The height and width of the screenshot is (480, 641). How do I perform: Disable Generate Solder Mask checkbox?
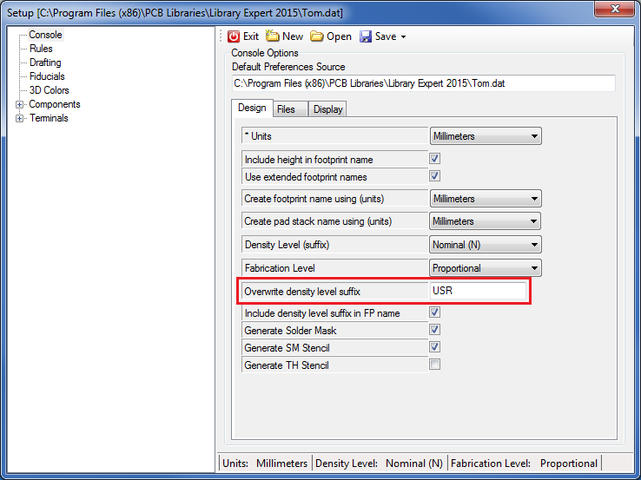pyautogui.click(x=435, y=330)
